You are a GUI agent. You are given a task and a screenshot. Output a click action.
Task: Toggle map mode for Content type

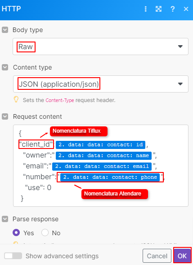click(5, 67)
